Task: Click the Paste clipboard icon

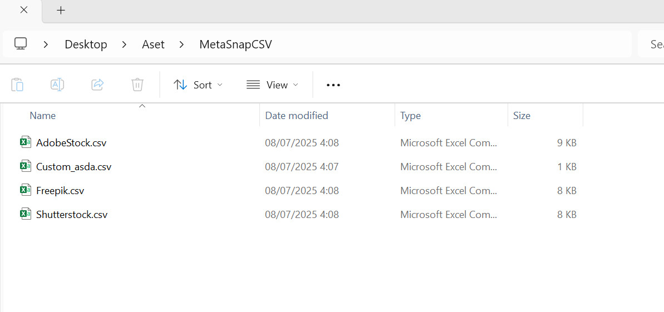Action: click(x=17, y=85)
